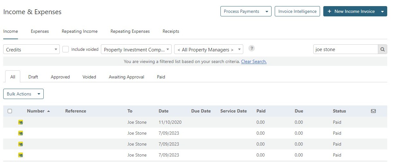This screenshot has width=393, height=162.
Task: Sort by the Status column header
Action: coord(339,111)
